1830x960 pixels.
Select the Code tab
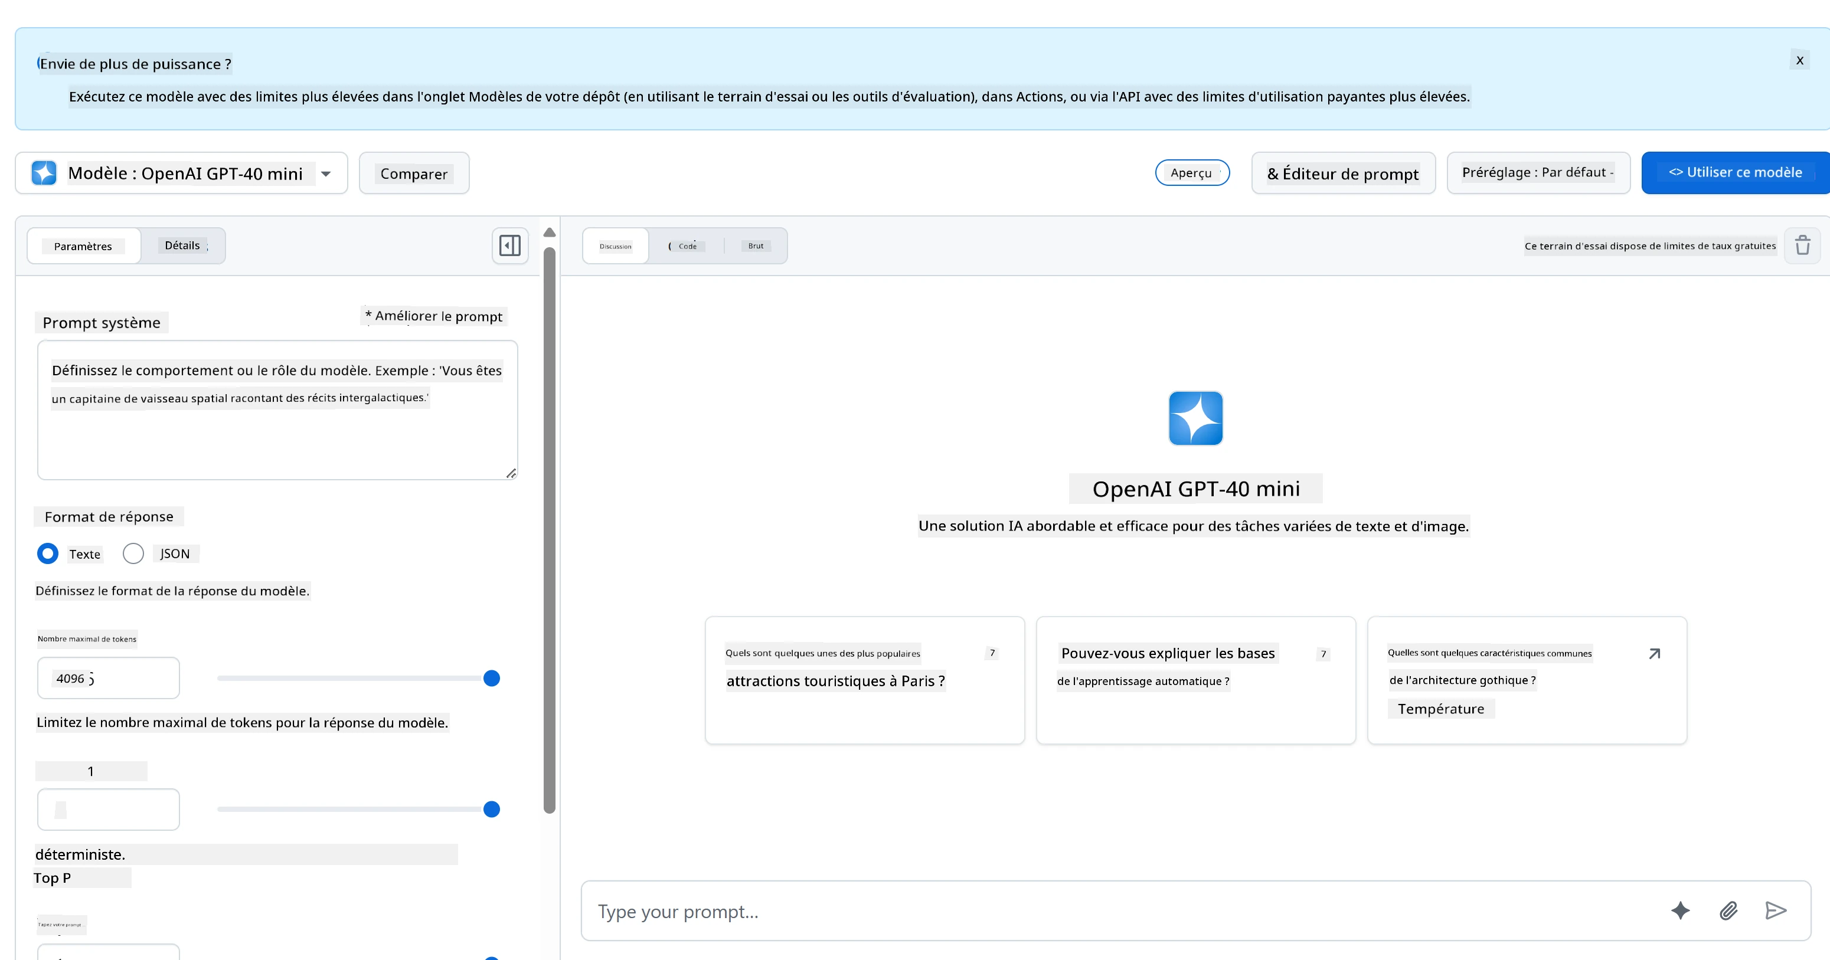coord(686,247)
